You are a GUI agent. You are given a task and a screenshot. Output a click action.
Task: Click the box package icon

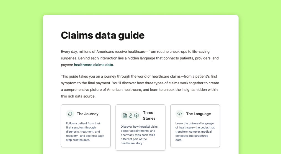coord(136,115)
